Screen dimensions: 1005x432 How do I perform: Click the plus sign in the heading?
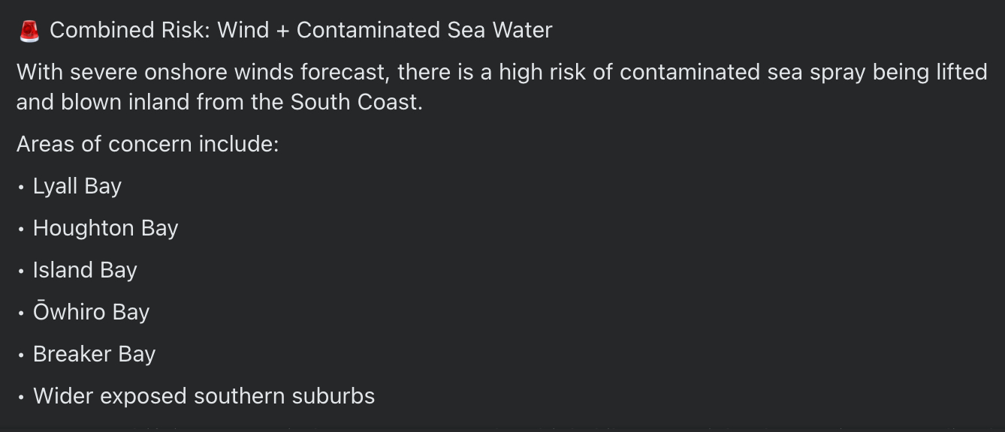[282, 31]
